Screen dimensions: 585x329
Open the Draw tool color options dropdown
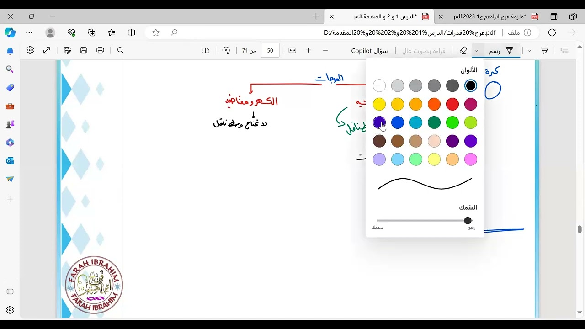[476, 50]
